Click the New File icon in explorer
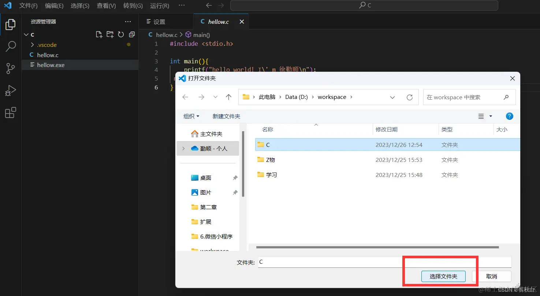The image size is (540, 296). tap(99, 34)
